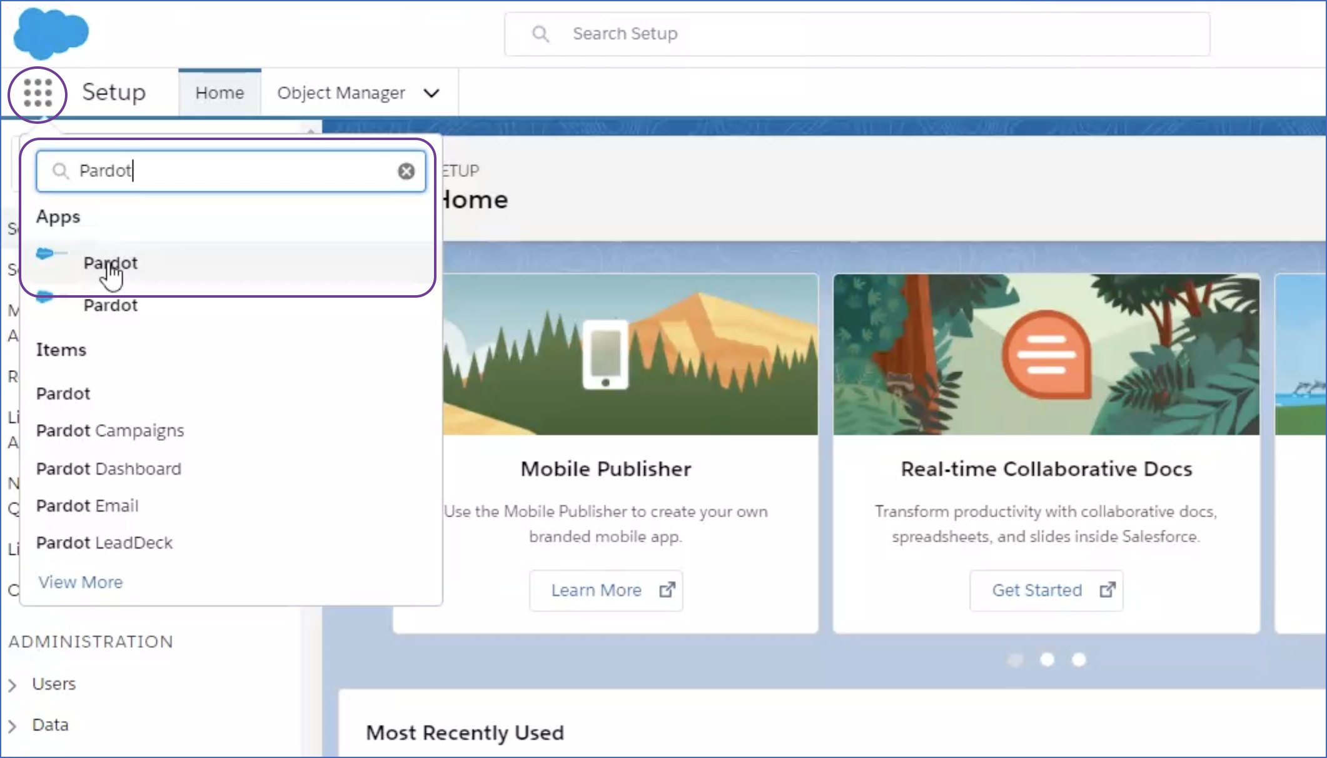This screenshot has height=758, width=1327.
Task: Click the View More link
Action: coord(81,582)
